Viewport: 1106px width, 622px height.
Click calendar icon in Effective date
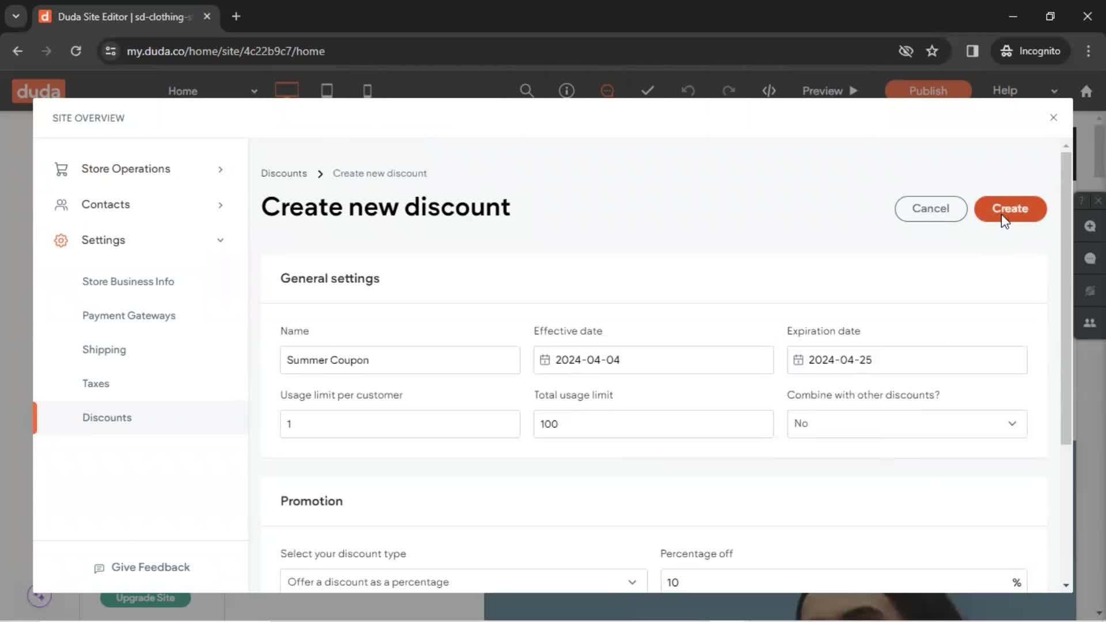point(544,360)
